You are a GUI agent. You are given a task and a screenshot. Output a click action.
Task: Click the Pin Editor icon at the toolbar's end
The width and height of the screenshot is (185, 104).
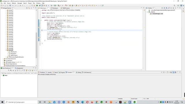(103, 5)
